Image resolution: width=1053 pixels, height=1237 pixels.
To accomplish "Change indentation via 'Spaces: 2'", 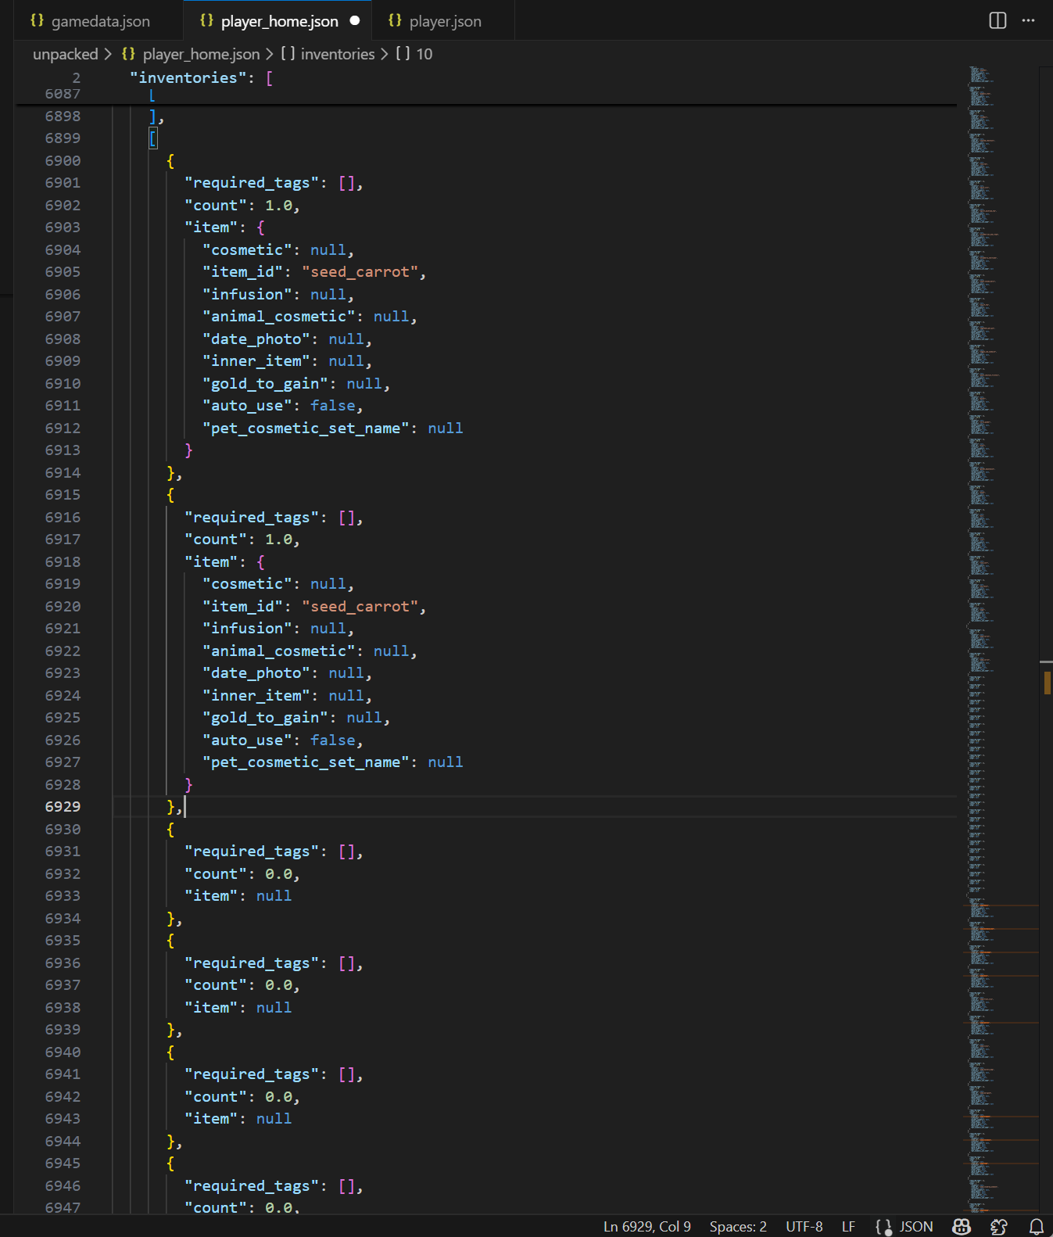I will pyautogui.click(x=737, y=1226).
